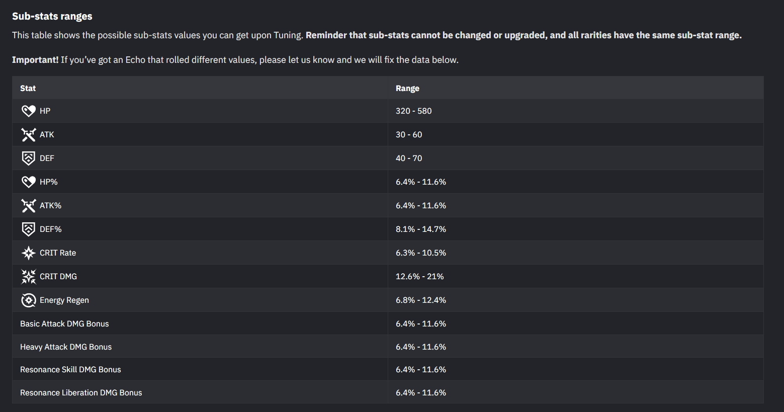
Task: Click the crossed swords icon beside ATK
Action: point(29,134)
